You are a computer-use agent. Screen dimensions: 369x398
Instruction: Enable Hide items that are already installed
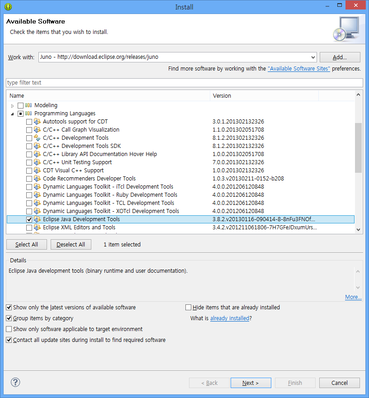[188, 308]
